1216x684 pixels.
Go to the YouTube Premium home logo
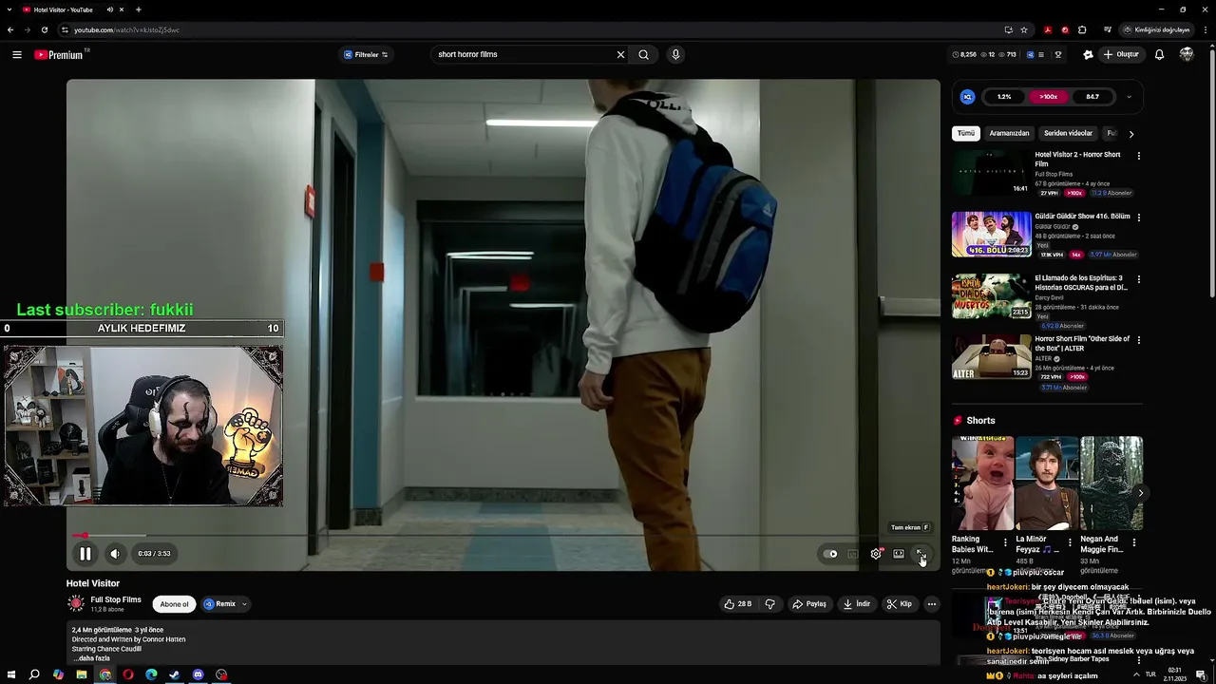pyautogui.click(x=61, y=54)
